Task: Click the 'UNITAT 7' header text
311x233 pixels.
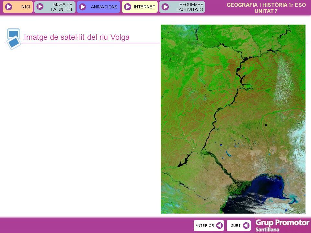Action: [x=266, y=11]
